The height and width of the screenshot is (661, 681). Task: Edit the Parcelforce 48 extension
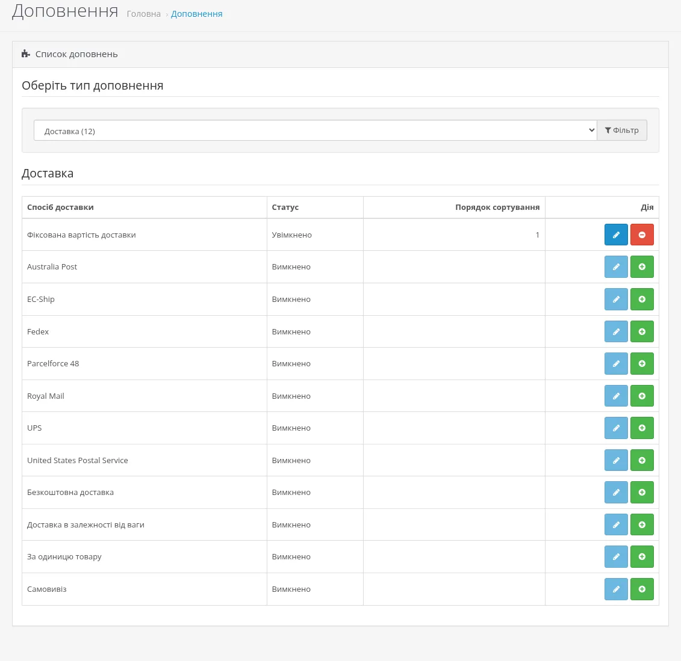tap(616, 363)
